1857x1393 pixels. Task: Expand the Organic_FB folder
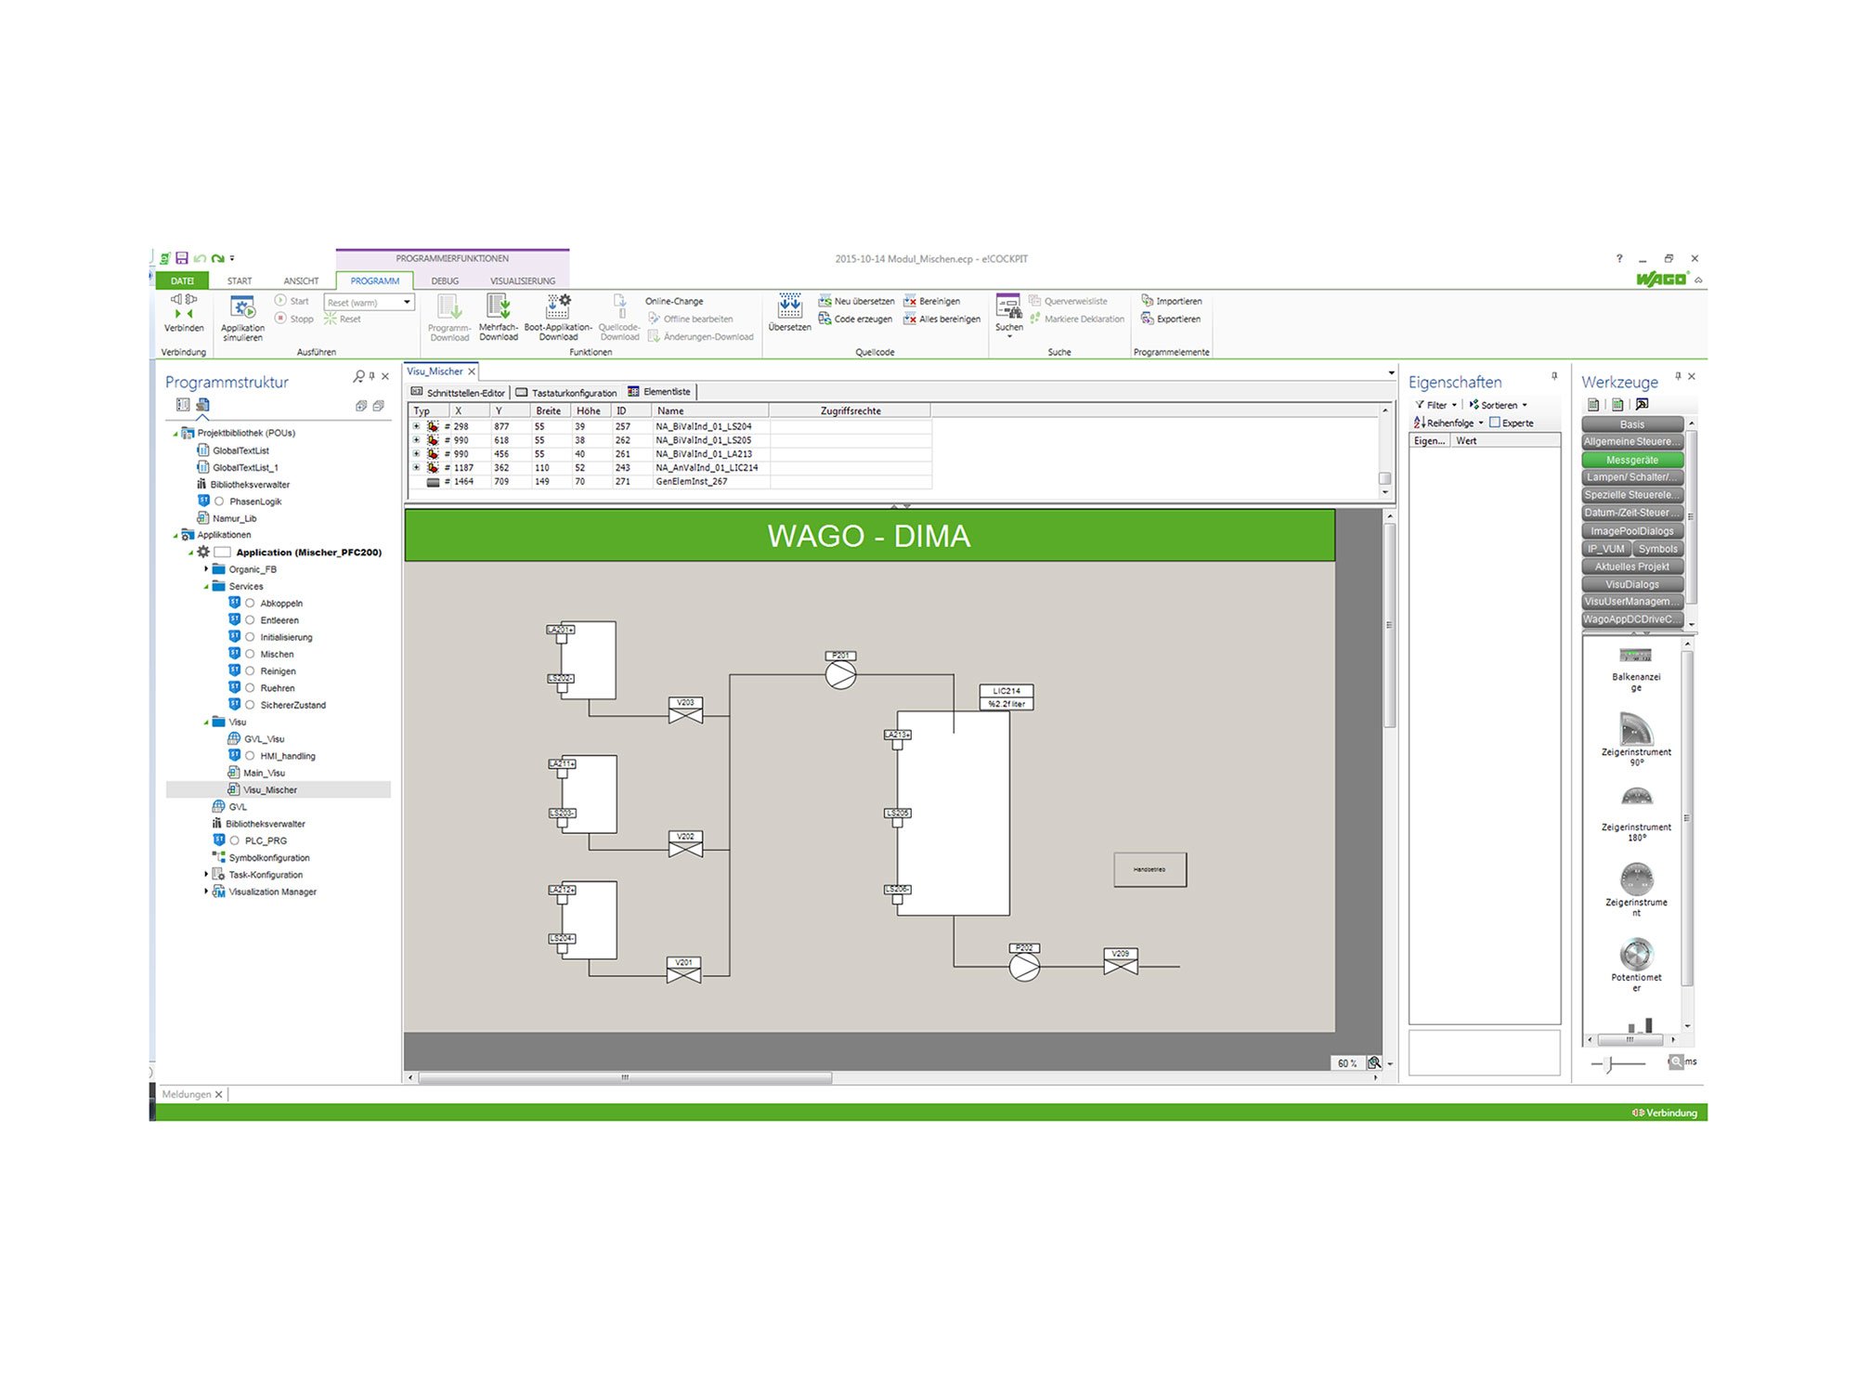tap(206, 568)
